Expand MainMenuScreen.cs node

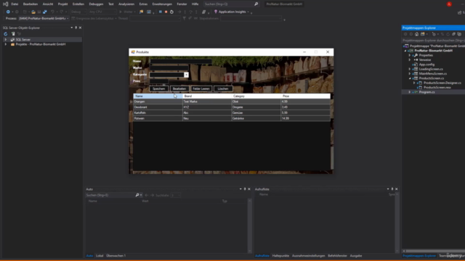(410, 74)
